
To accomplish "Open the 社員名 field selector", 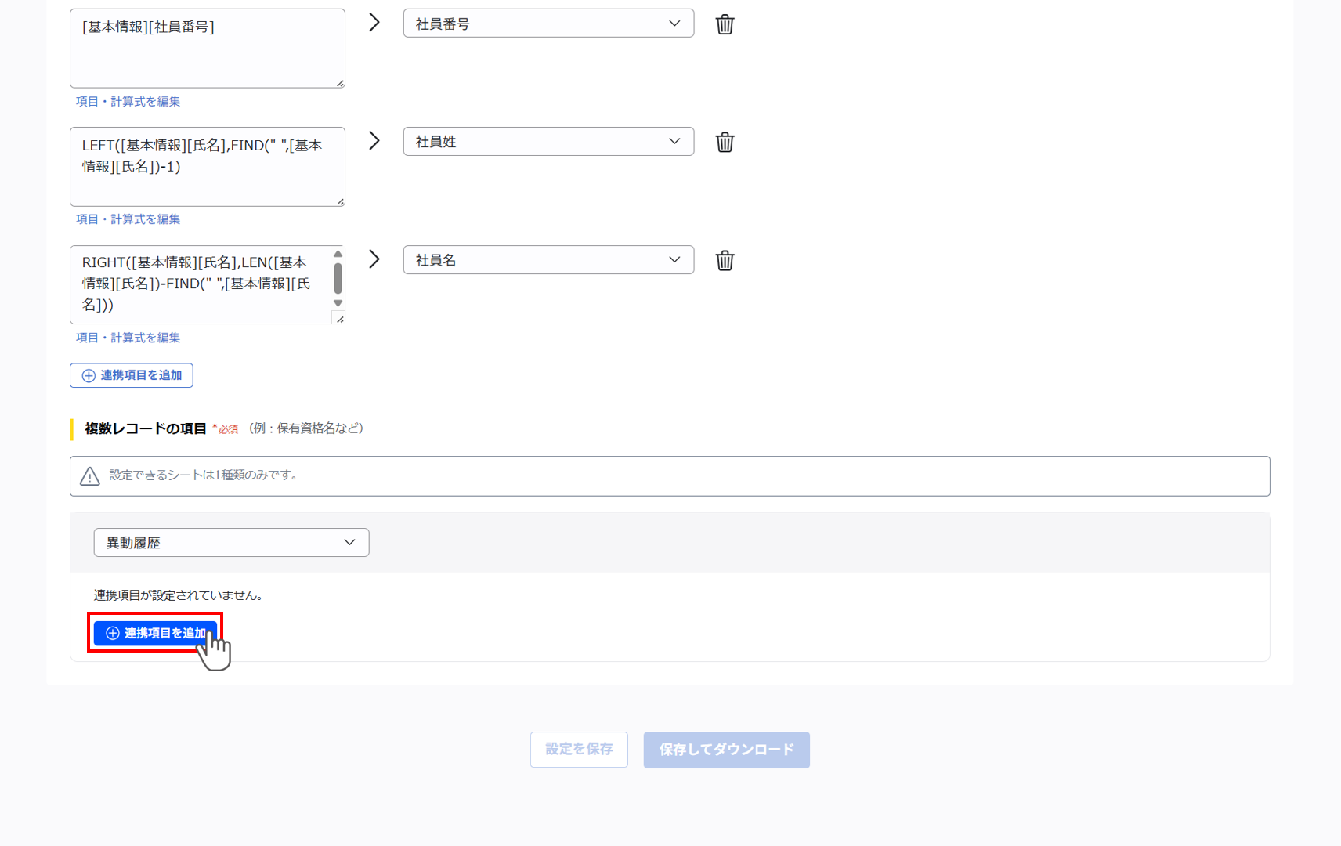I will pyautogui.click(x=548, y=259).
